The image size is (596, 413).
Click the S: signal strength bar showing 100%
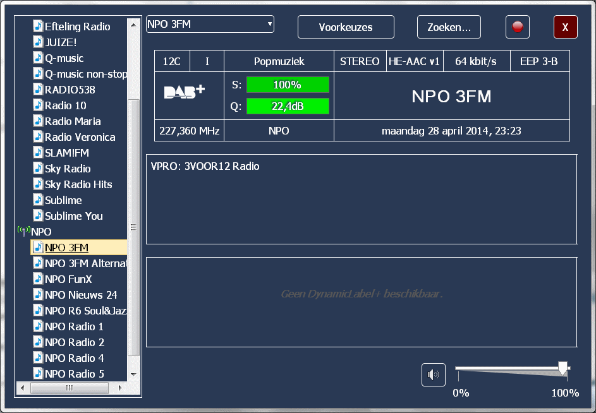288,85
